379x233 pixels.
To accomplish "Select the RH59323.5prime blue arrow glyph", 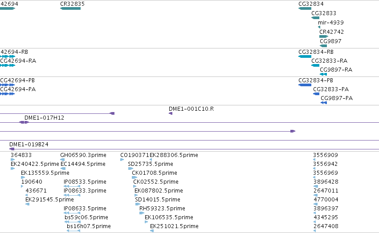I will (142, 213).
